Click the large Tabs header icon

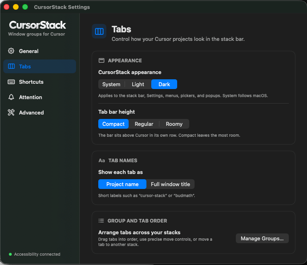tap(99, 31)
